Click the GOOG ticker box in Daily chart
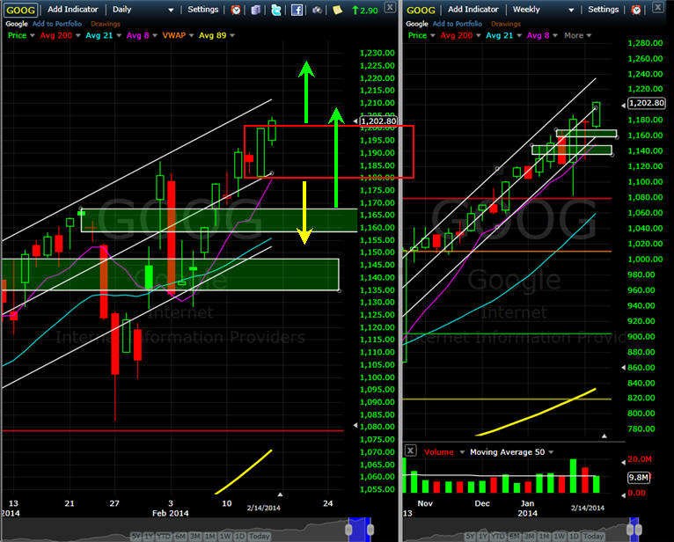 tap(20, 10)
